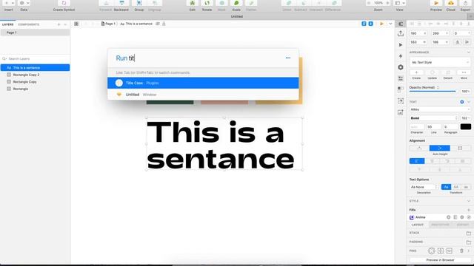Click the Edit toolbar icon

click(193, 3)
